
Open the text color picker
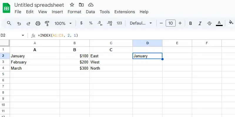(219, 23)
